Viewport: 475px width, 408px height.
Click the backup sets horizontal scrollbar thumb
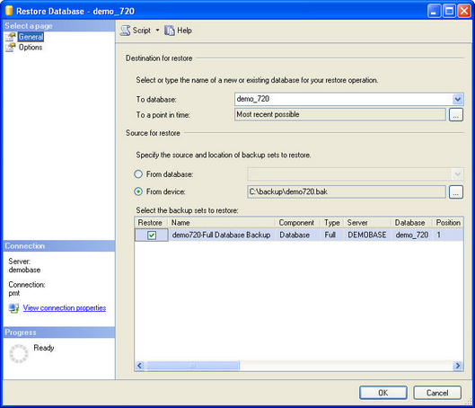coord(192,366)
